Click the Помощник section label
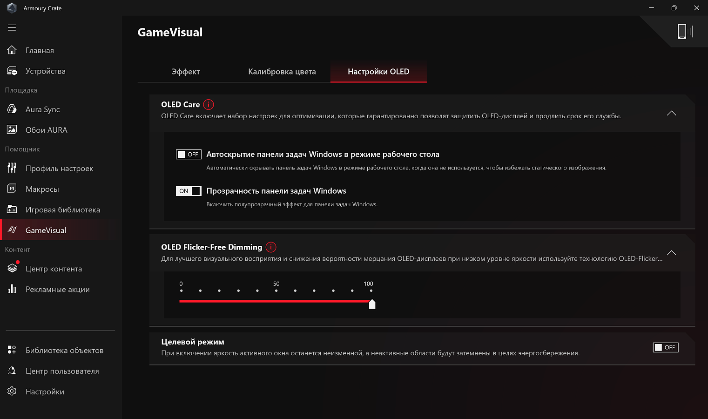The width and height of the screenshot is (708, 419). [x=22, y=149]
